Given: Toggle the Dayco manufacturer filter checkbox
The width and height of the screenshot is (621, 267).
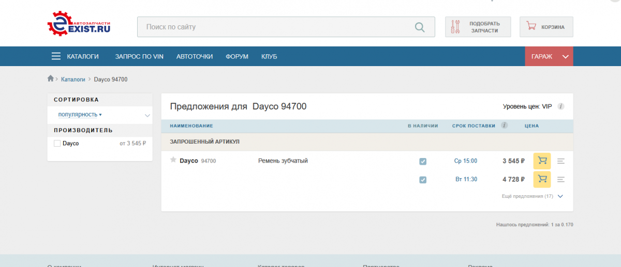Looking at the screenshot, I should tap(57, 143).
